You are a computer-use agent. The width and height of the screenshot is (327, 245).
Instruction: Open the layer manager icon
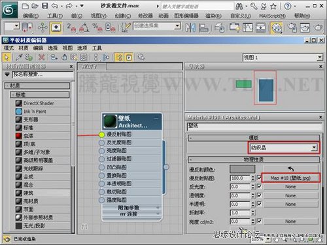point(220,27)
